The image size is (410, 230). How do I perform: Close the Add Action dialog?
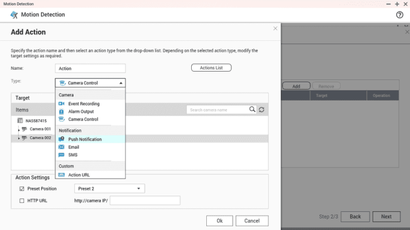click(275, 28)
